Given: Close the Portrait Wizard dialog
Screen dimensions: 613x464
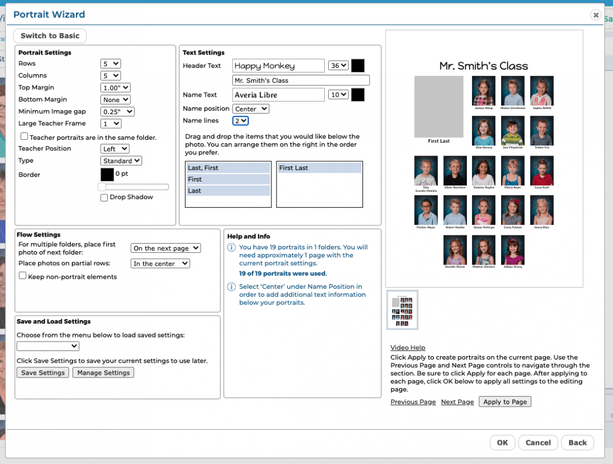Looking at the screenshot, I should (596, 15).
